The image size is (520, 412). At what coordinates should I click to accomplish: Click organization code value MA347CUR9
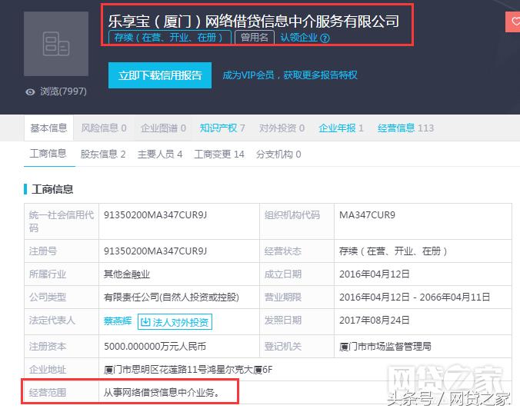(x=367, y=215)
